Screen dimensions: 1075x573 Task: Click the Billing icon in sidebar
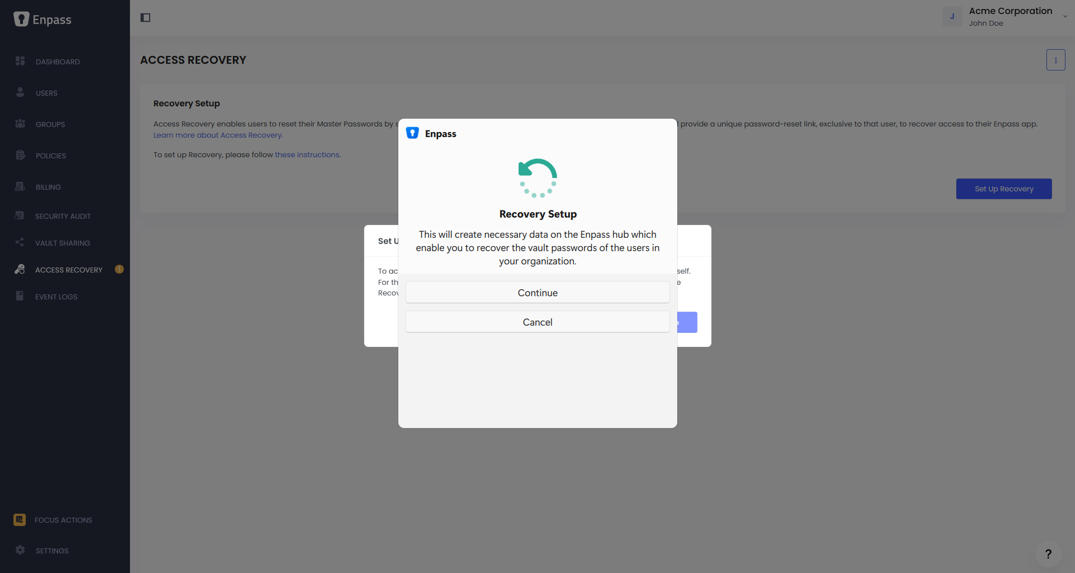pos(20,186)
